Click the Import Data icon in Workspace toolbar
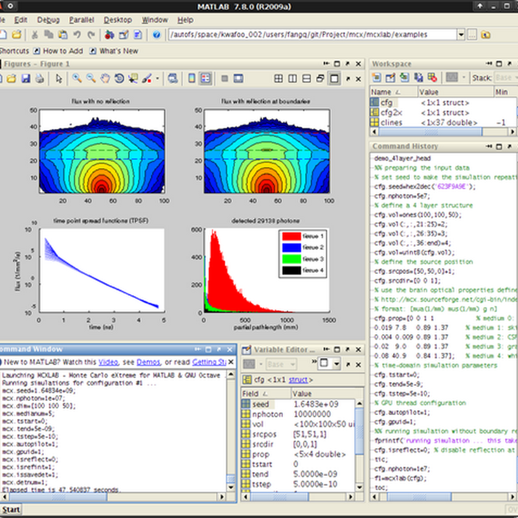Image resolution: width=518 pixels, height=518 pixels. tap(404, 77)
